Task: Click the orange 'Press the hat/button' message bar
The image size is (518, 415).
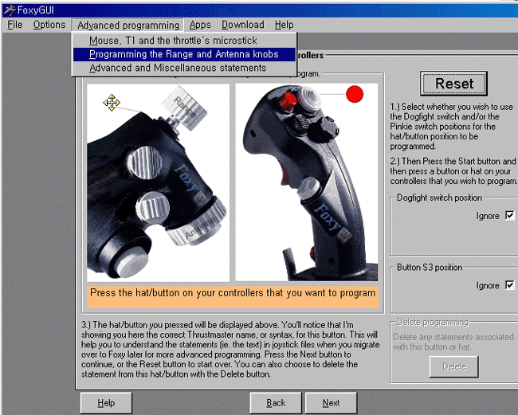Action: tap(233, 297)
